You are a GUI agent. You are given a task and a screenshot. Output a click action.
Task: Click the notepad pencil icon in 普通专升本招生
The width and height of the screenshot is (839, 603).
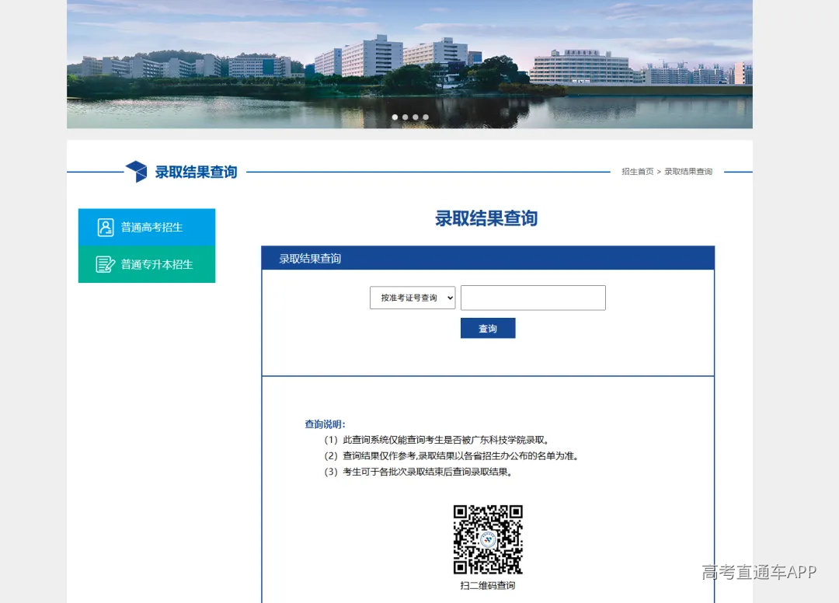[106, 264]
